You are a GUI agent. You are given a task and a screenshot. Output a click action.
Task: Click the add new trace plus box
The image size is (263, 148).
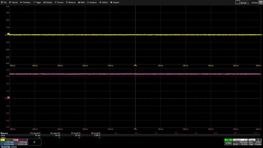tap(34, 142)
